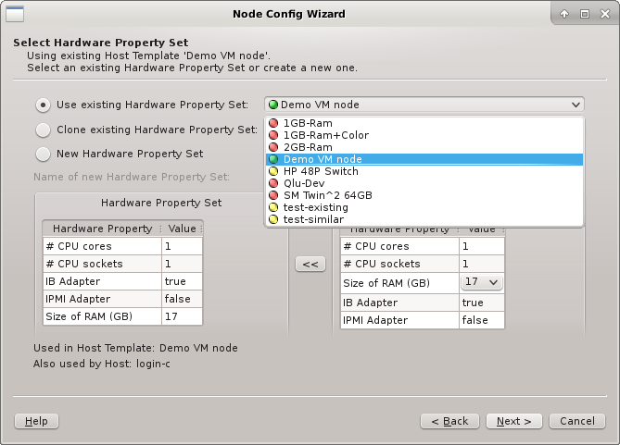
Task: Click the window menu icon in title bar
Action: [x=15, y=14]
